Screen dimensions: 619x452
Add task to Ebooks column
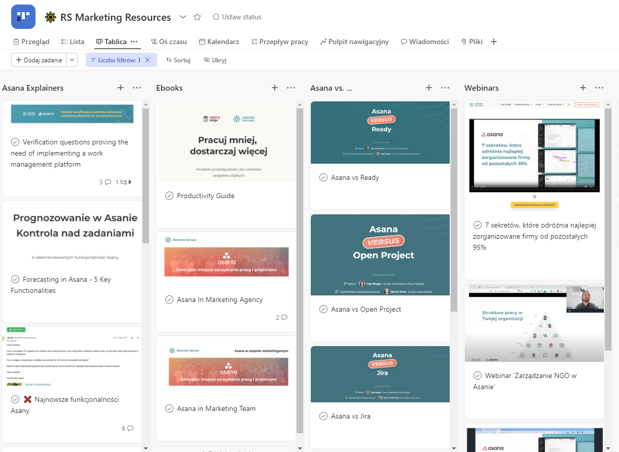pyautogui.click(x=275, y=88)
